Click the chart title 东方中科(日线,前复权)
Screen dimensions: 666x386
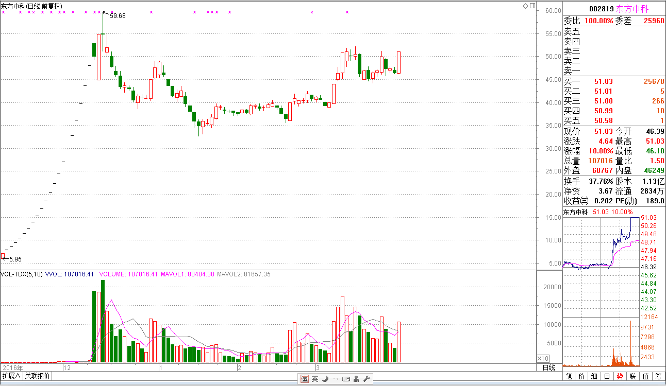[x=32, y=6]
